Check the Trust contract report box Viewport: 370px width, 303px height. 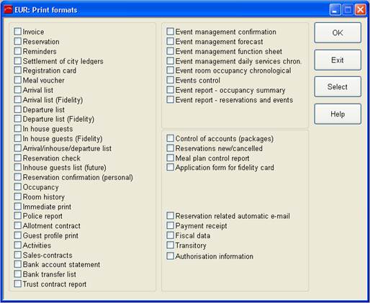tap(17, 284)
